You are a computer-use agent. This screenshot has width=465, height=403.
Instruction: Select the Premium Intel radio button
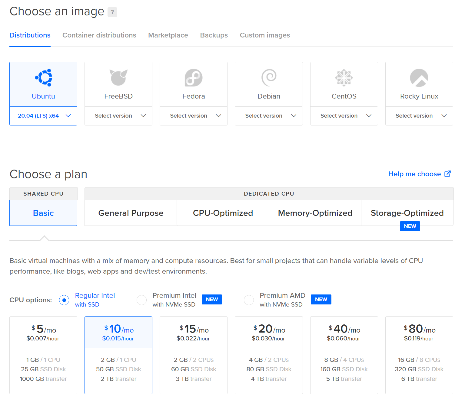tap(141, 300)
